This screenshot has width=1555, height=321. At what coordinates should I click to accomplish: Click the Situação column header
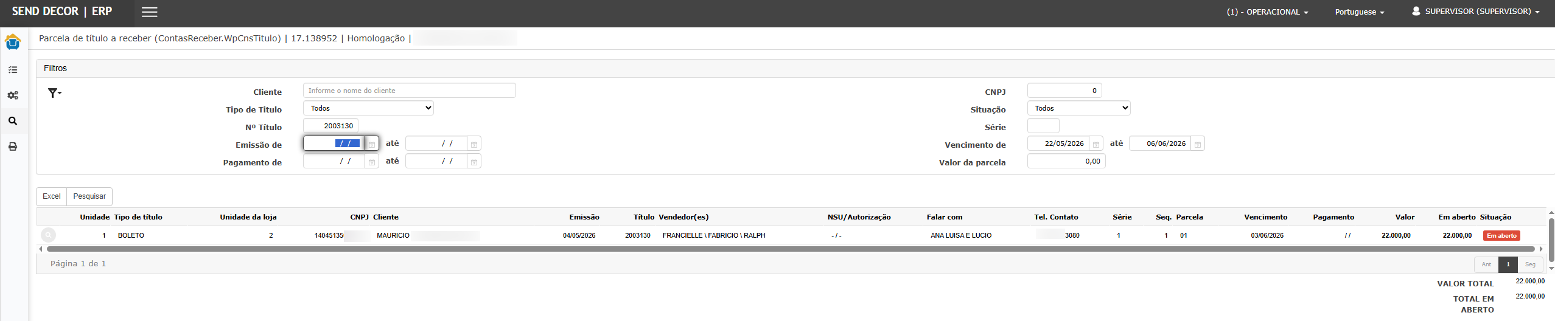pos(1495,217)
